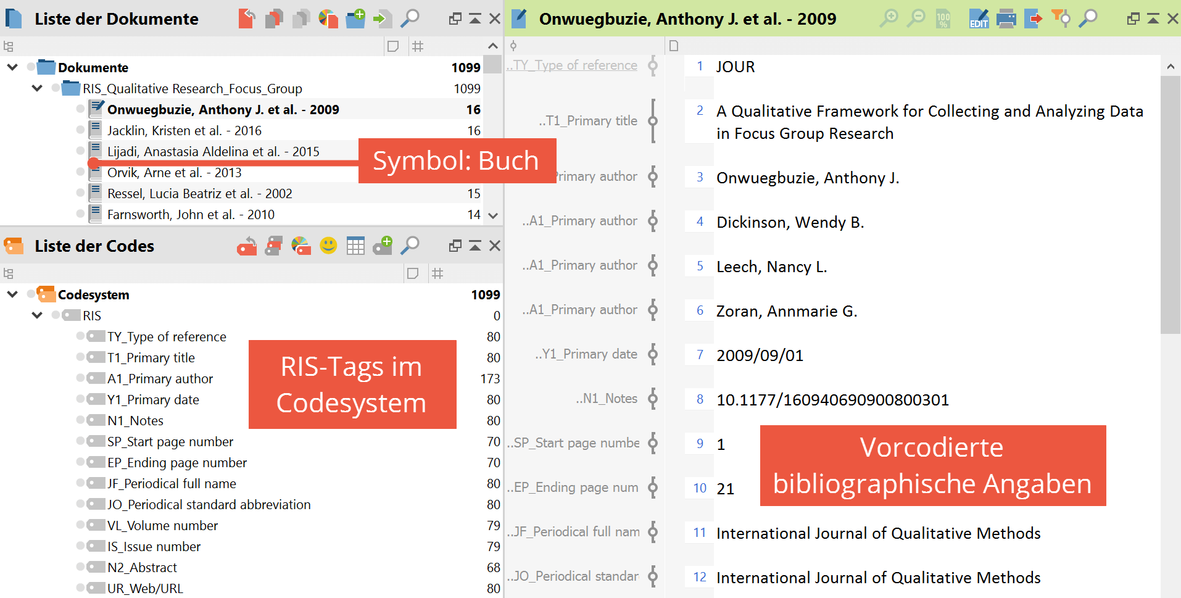Click up arrow of document list scrollbar

point(492,46)
